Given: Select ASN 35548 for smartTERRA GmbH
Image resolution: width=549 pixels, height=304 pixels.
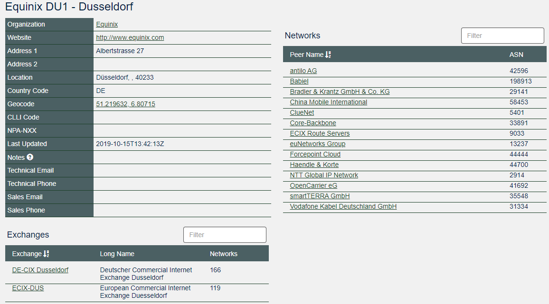Looking at the screenshot, I should point(519,196).
